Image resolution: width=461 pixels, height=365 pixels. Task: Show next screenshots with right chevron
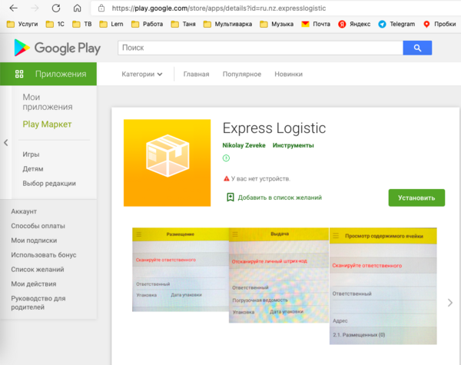(x=450, y=303)
